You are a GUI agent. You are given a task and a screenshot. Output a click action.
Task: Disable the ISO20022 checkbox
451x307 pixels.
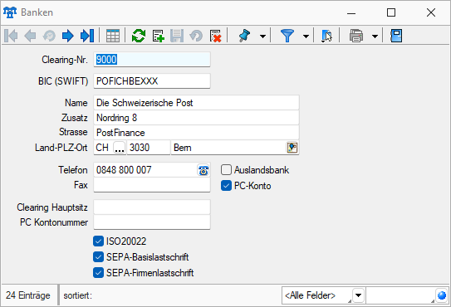98,241
